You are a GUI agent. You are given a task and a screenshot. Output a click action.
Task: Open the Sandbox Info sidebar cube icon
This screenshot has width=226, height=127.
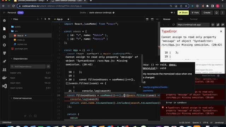[x=4, y=20]
